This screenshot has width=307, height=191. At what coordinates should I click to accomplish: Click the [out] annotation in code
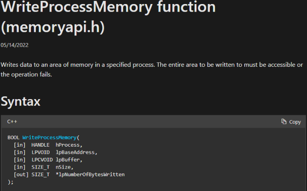coord(21,174)
